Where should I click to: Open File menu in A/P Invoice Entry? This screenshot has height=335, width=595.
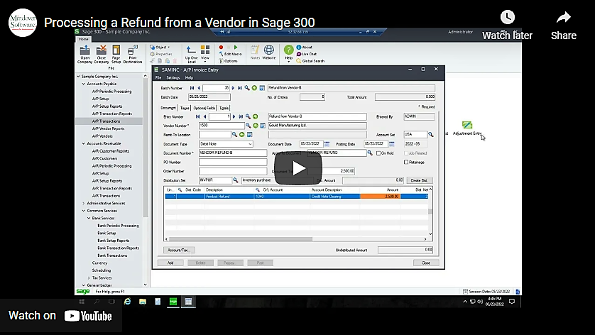158,78
